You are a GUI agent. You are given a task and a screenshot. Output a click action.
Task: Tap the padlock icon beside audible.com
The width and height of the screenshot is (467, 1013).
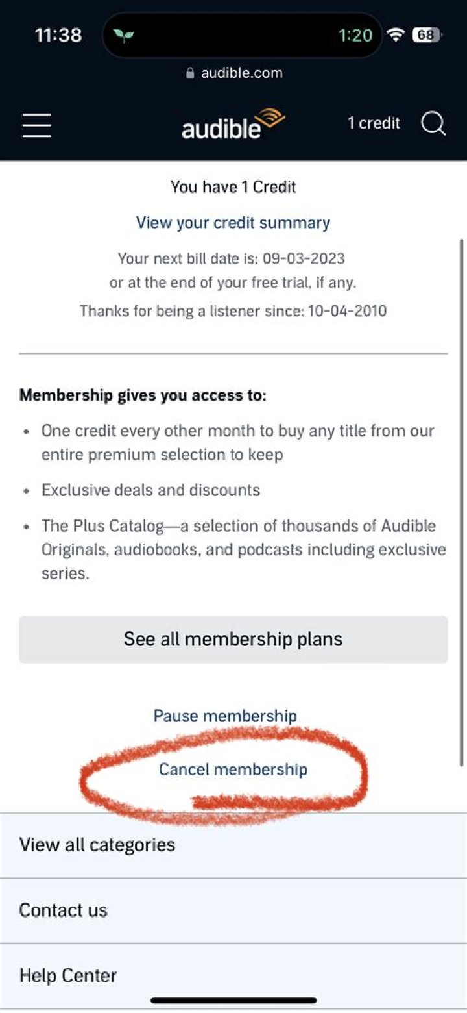(x=189, y=73)
